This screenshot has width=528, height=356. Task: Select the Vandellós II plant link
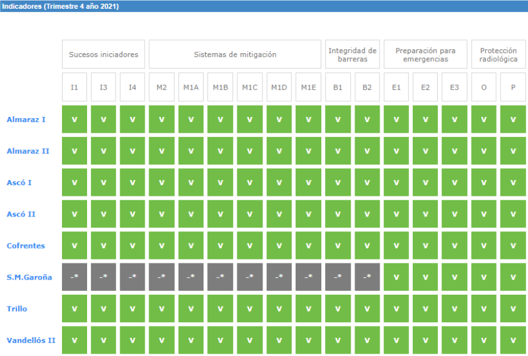(x=31, y=340)
